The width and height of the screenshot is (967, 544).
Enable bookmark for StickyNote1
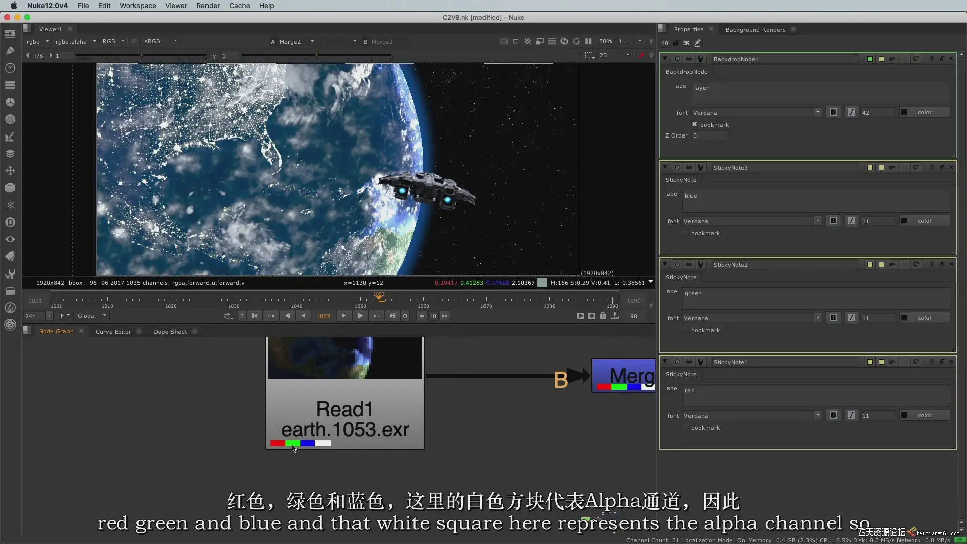(x=685, y=427)
